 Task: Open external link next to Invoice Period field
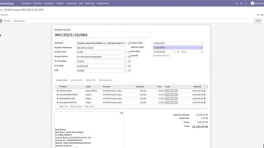click(129, 57)
